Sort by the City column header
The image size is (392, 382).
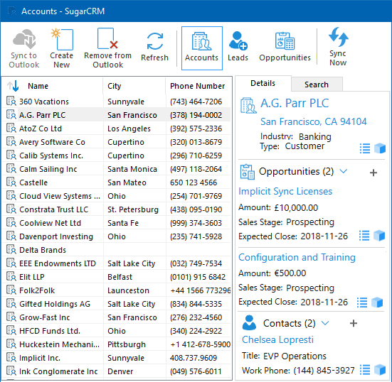115,86
